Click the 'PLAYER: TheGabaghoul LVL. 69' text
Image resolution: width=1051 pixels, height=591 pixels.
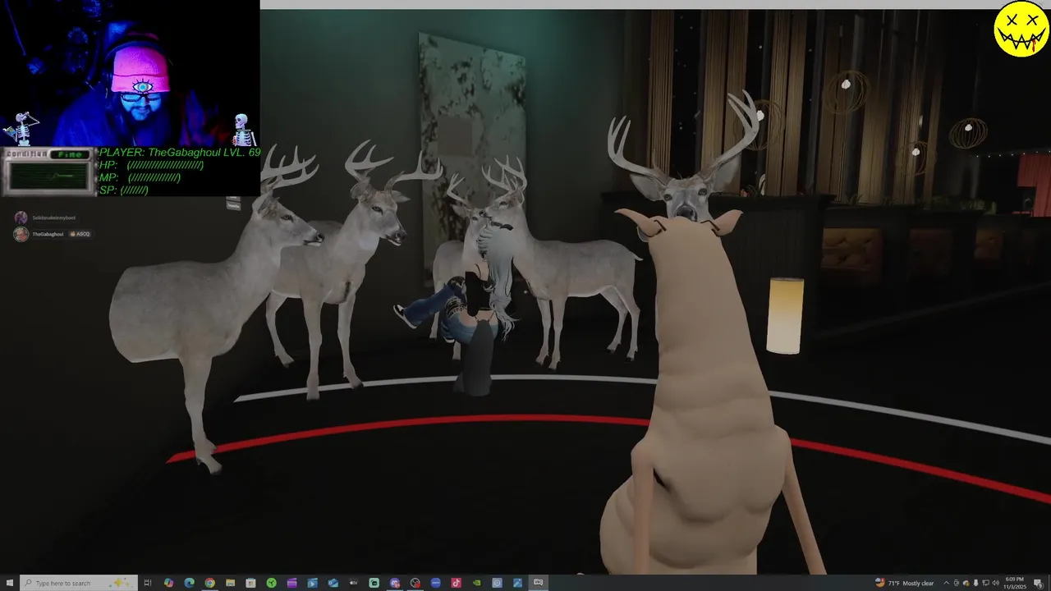[x=179, y=153]
